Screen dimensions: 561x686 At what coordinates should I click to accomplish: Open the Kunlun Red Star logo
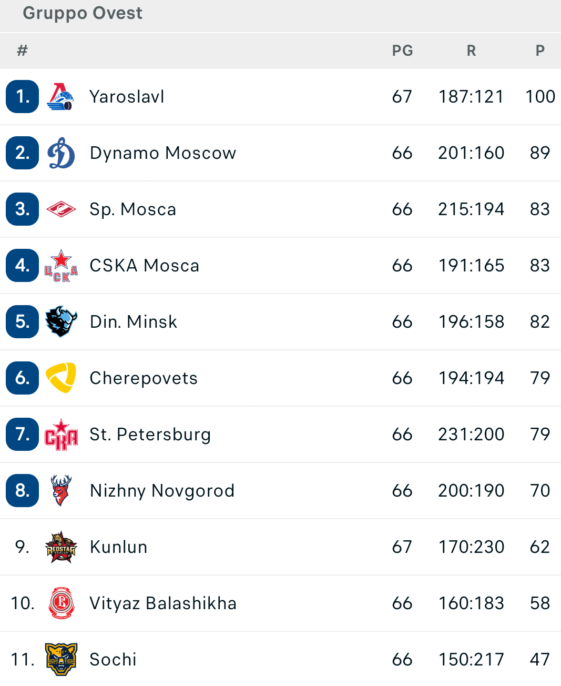(x=61, y=547)
